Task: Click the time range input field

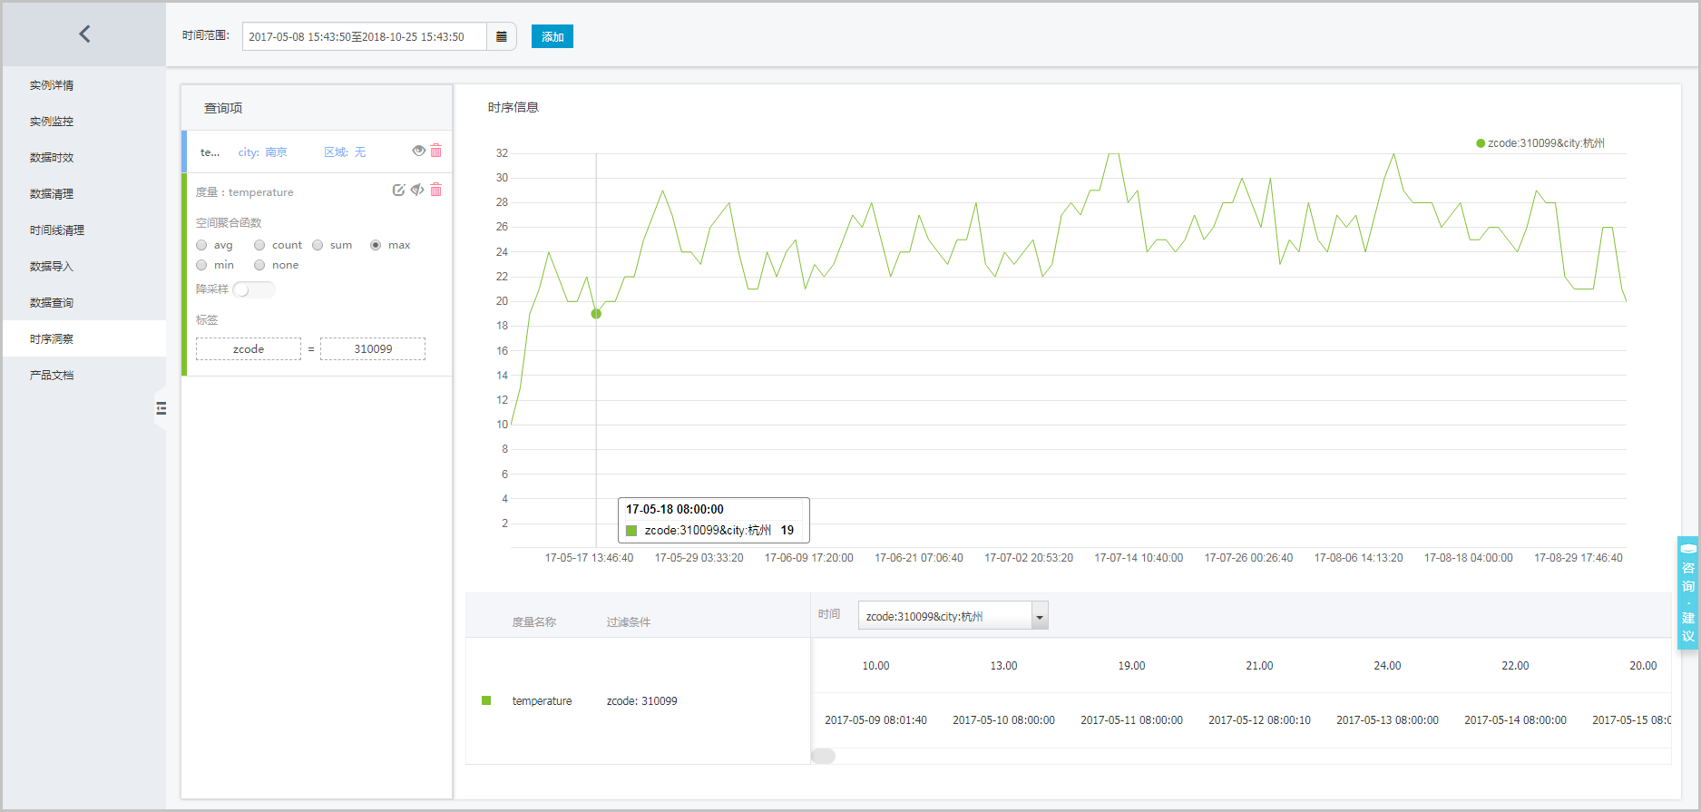Action: click(364, 36)
